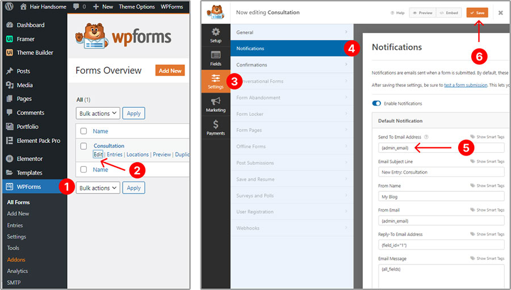Toggle the Enable Notifications switch
The width and height of the screenshot is (511, 290).
(376, 104)
